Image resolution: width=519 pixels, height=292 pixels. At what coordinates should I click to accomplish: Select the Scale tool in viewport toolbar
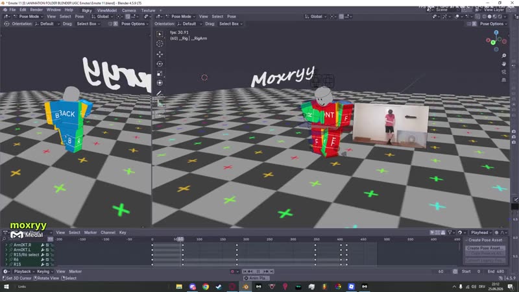(160, 73)
